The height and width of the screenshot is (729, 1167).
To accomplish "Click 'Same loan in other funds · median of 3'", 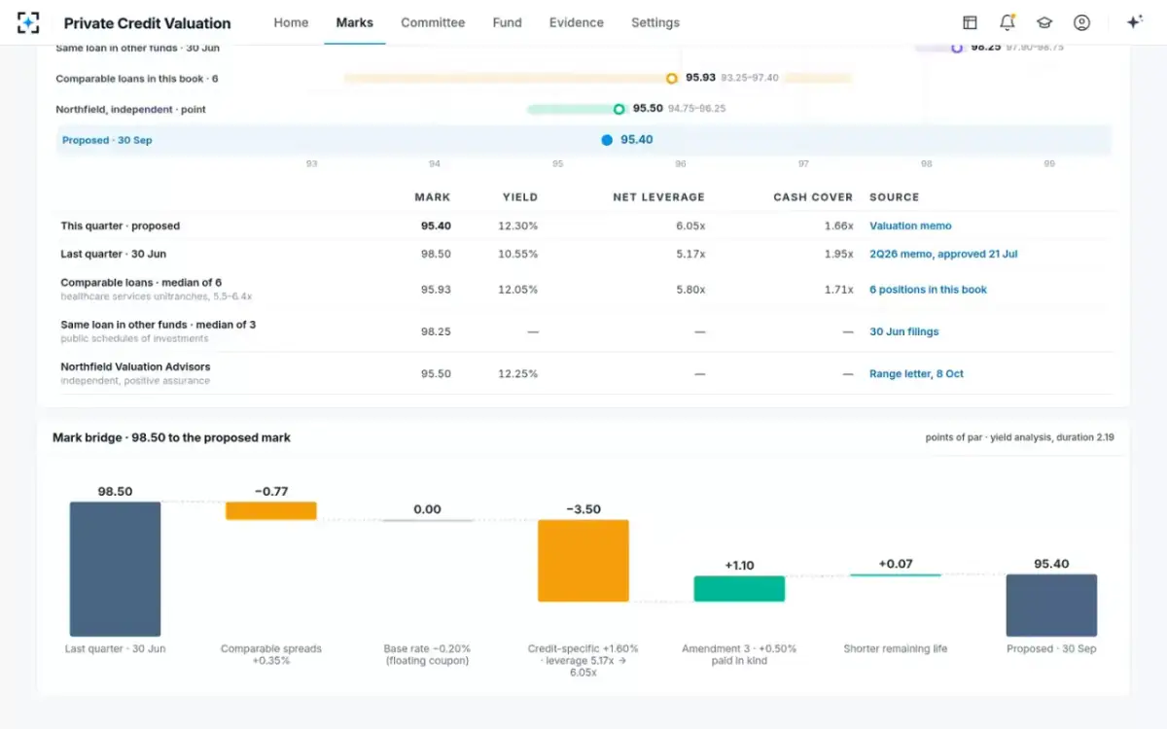I will click(x=159, y=325).
